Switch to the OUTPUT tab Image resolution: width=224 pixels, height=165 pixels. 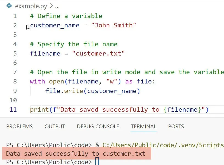click(x=55, y=126)
